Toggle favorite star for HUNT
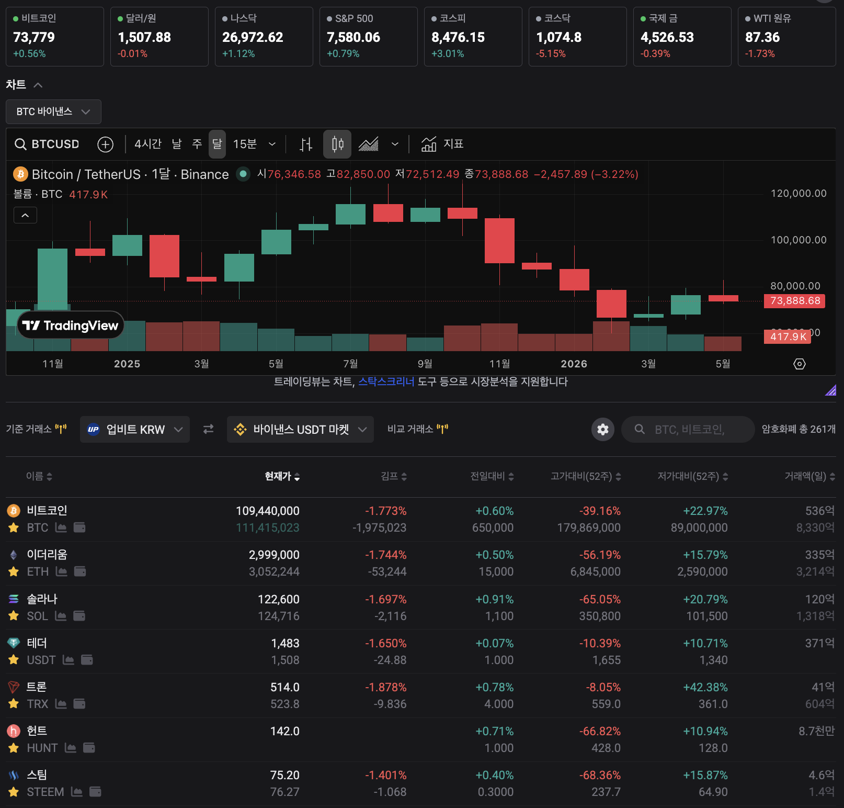The width and height of the screenshot is (844, 808). (14, 748)
